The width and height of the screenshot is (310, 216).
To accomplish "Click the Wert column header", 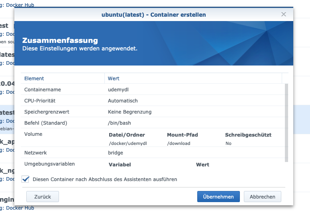I will 193,79.
